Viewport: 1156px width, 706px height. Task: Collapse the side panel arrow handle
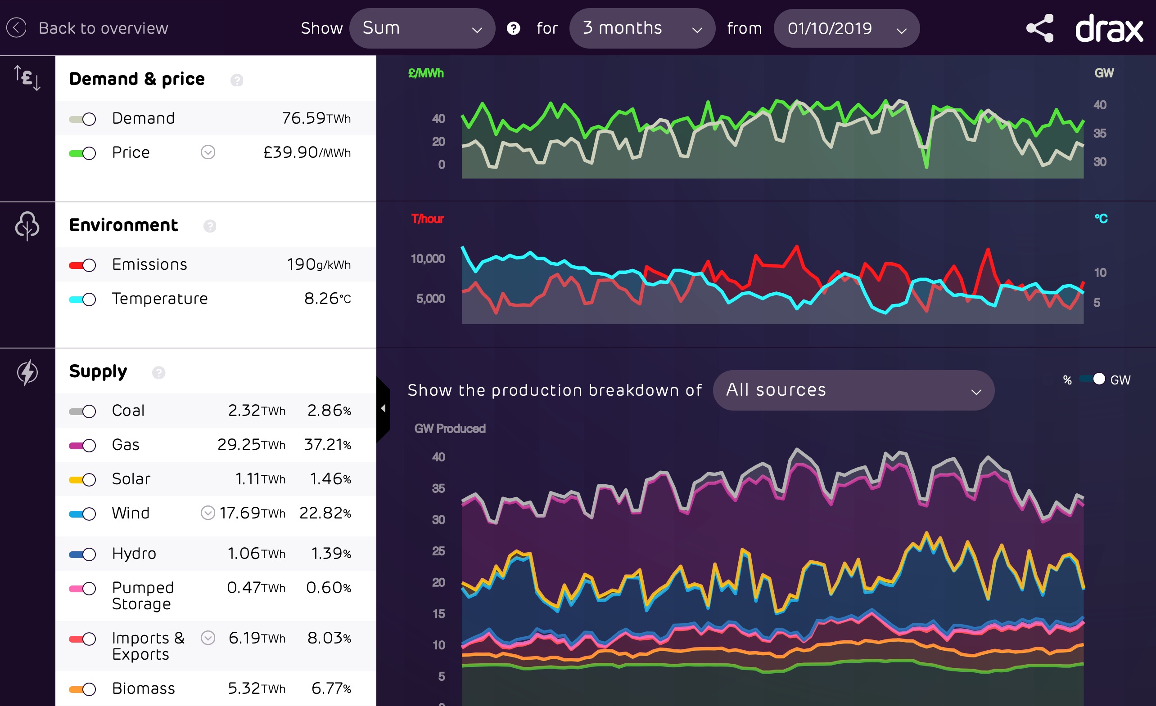click(383, 409)
